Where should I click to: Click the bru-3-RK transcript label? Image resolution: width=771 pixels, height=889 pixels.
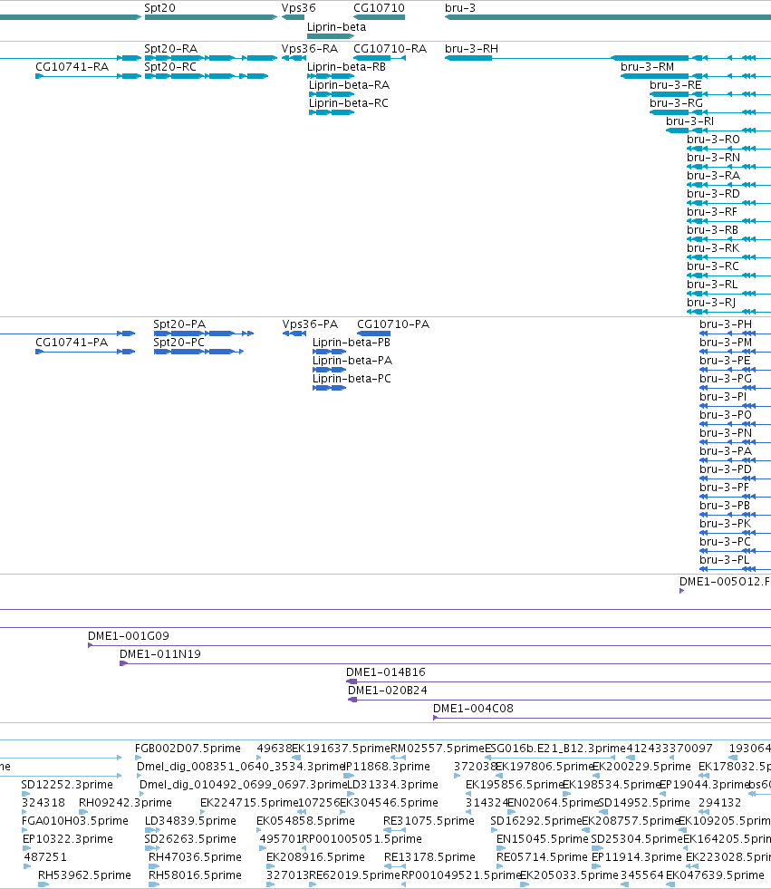point(713,248)
